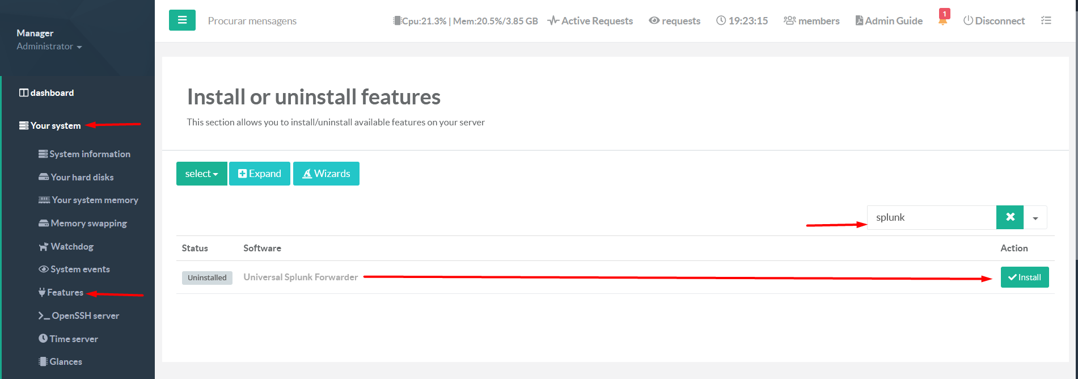Install Universal Splunk Forwarder

pyautogui.click(x=1025, y=277)
